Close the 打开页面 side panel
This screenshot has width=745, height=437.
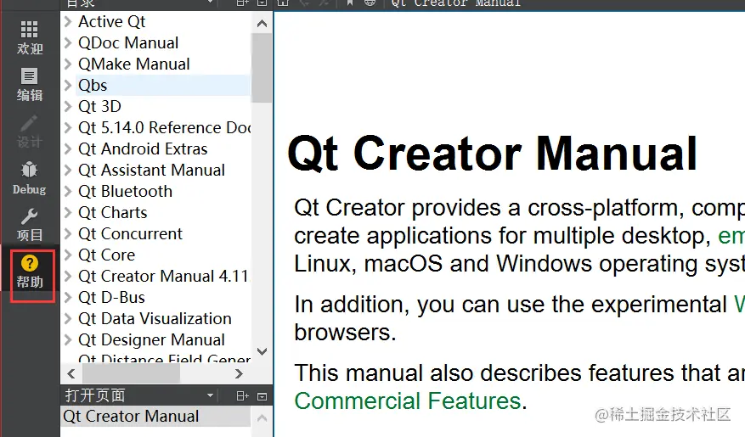(x=262, y=396)
